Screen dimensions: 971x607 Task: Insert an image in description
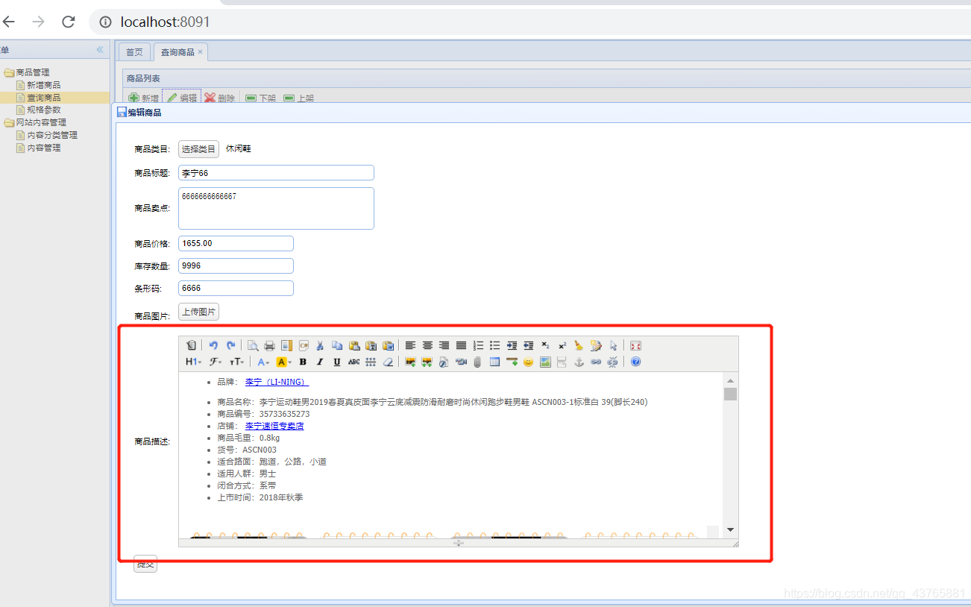pyautogui.click(x=410, y=362)
